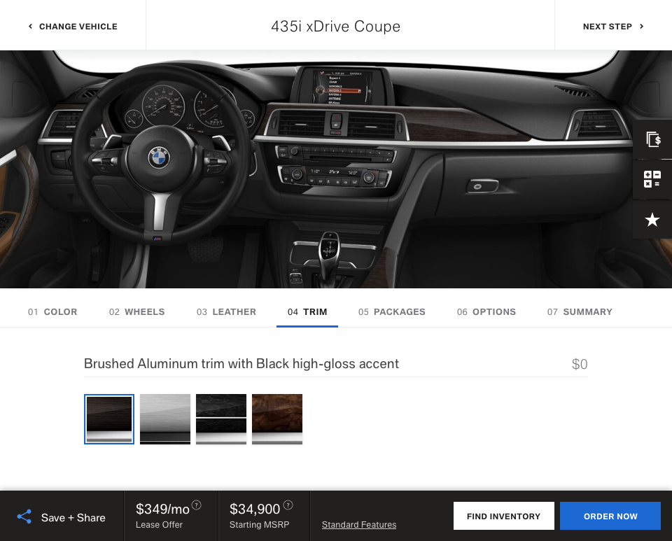This screenshot has height=541, width=672.
Task: Select the black high-gloss trim swatch
Action: [x=221, y=419]
